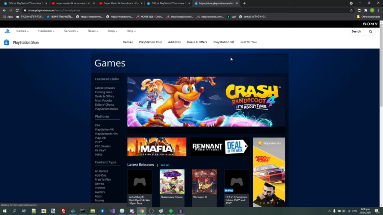Open the notification center icon

[377, 211]
